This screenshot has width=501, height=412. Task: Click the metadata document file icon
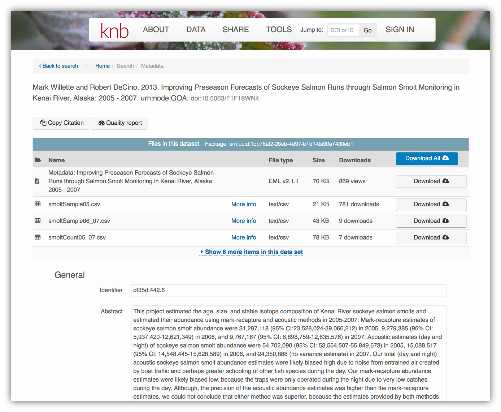pos(37,181)
